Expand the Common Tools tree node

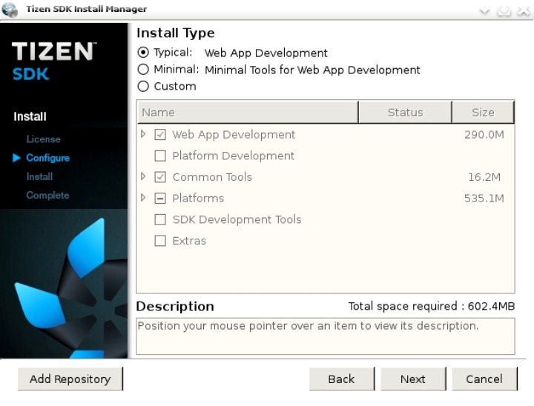(x=143, y=176)
